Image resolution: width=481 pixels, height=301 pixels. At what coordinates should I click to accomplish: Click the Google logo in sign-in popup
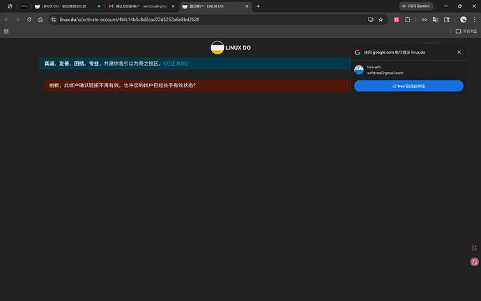coord(358,52)
